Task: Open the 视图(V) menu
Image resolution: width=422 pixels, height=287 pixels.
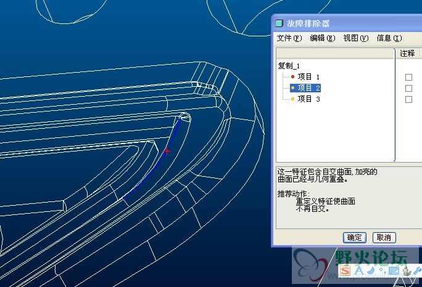Action: [x=356, y=38]
